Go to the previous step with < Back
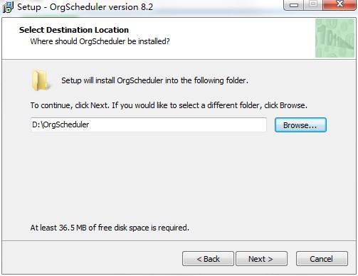The width and height of the screenshot is (358, 276). [208, 259]
